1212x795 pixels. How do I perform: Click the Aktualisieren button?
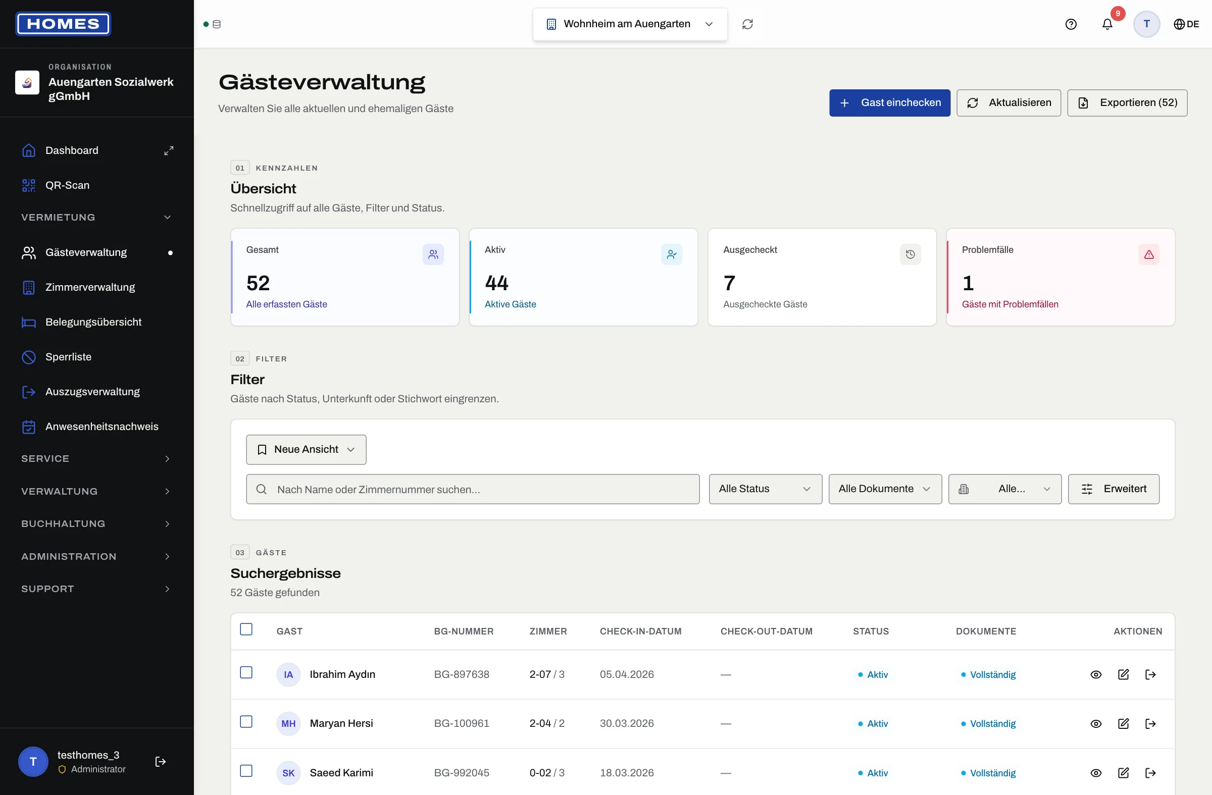pyautogui.click(x=1008, y=103)
